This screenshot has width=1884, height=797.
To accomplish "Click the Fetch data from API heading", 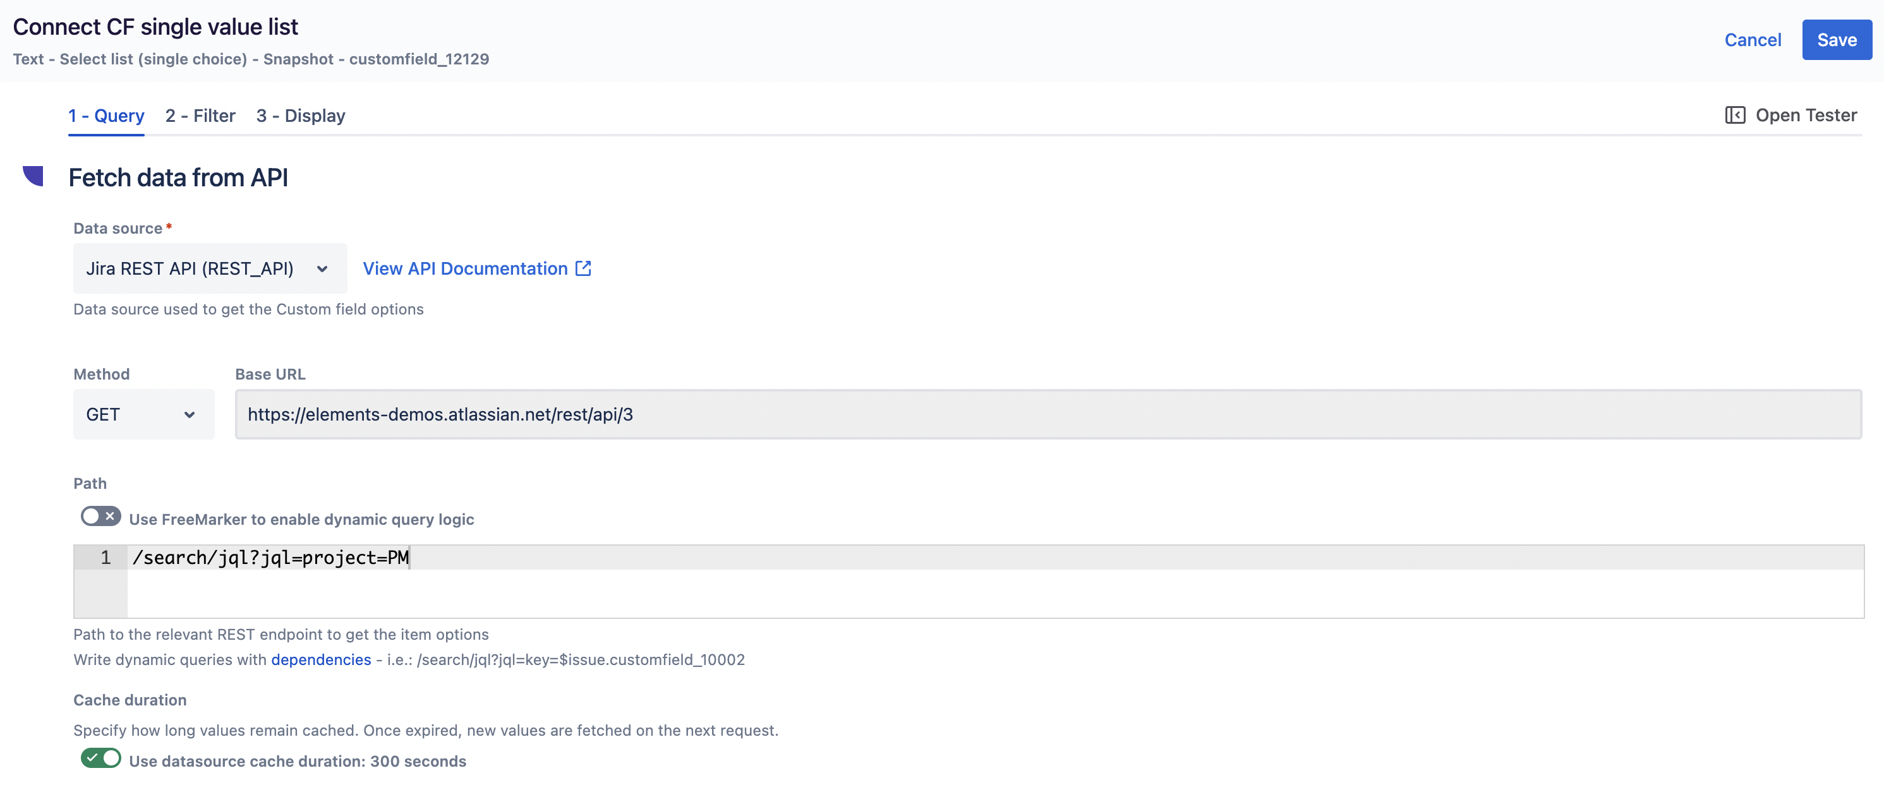I will pos(178,177).
